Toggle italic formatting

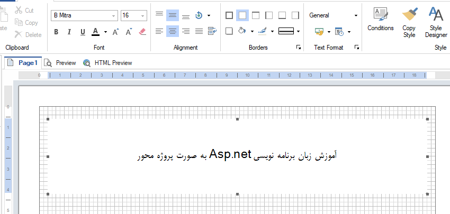[69, 32]
